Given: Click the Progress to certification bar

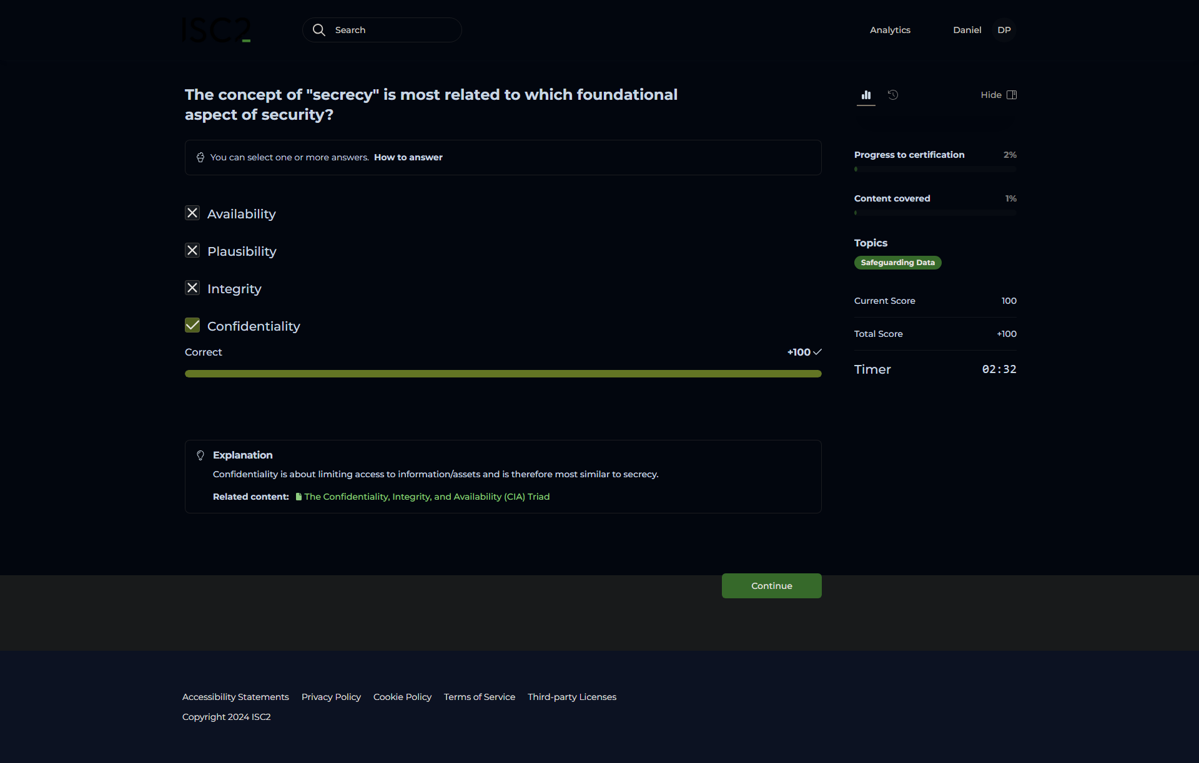Looking at the screenshot, I should [935, 169].
